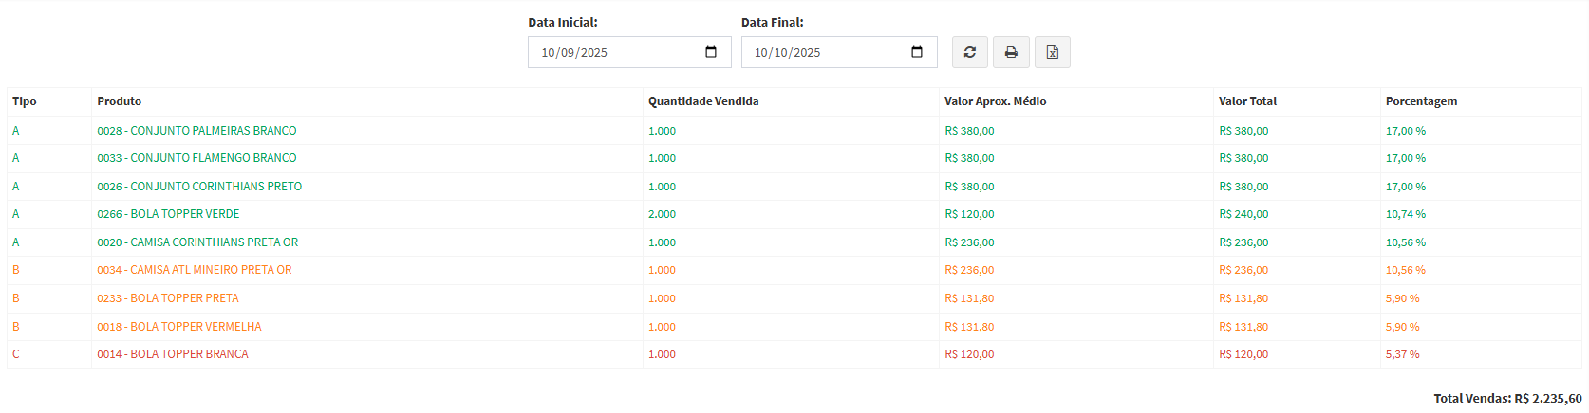
Task: Click the Tipo column header
Action: (25, 101)
